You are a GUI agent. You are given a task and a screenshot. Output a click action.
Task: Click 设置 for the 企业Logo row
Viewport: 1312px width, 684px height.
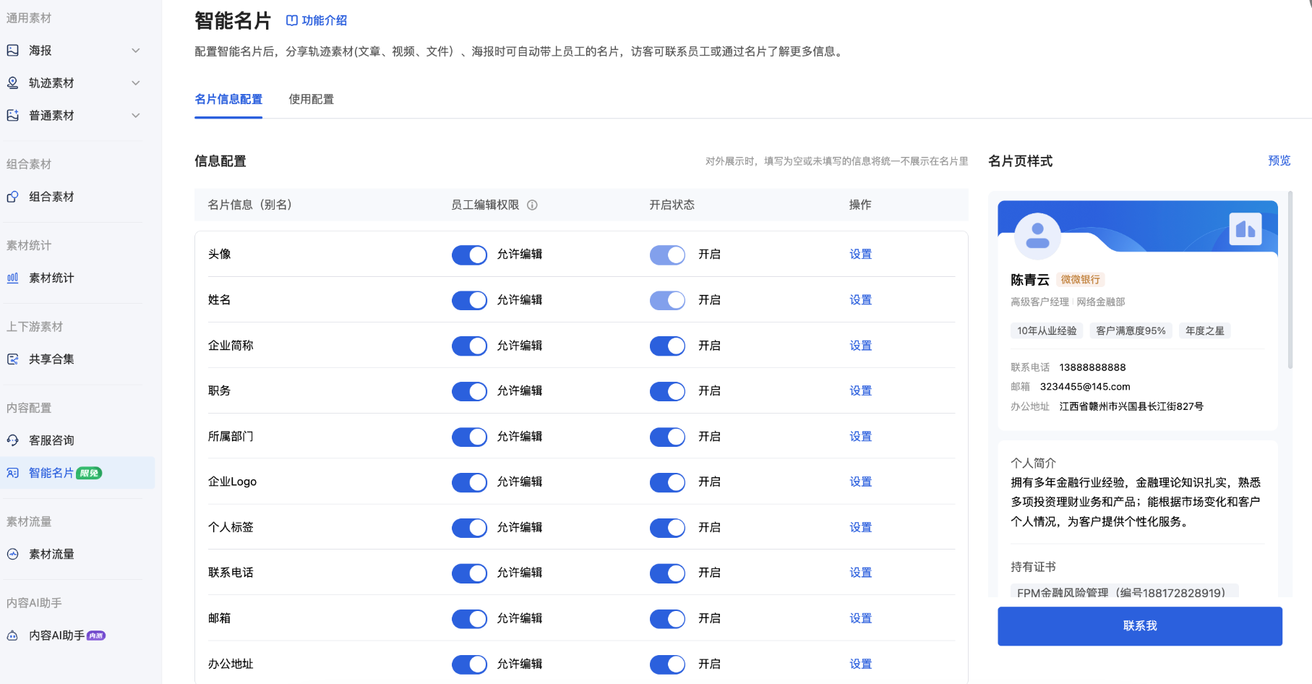[x=860, y=482]
